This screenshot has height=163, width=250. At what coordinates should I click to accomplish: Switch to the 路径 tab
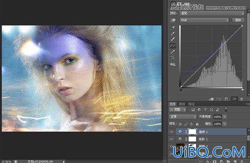[191, 104]
